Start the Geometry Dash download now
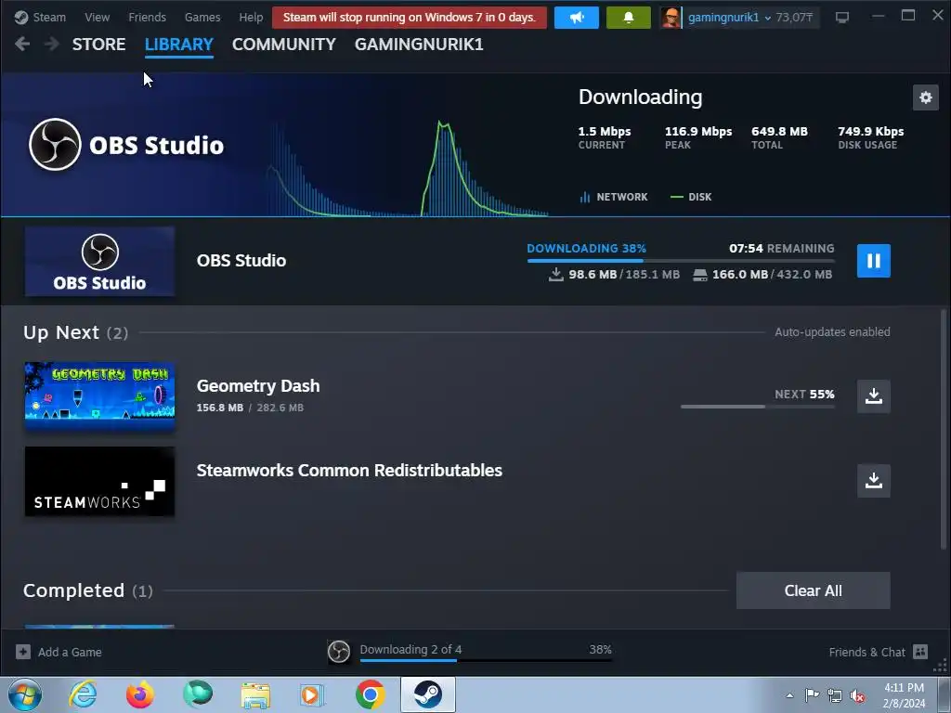Viewport: 951px width, 713px height. (x=873, y=396)
